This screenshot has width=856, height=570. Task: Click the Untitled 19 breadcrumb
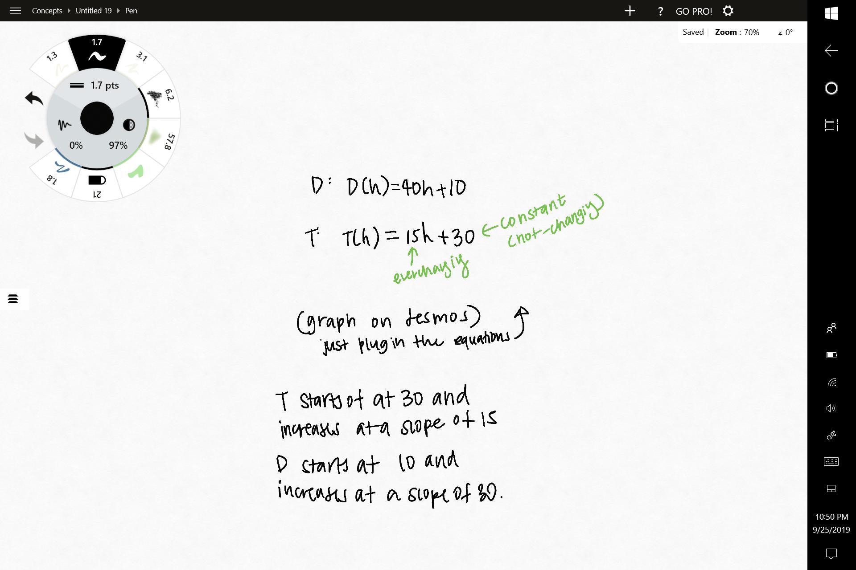pyautogui.click(x=94, y=11)
